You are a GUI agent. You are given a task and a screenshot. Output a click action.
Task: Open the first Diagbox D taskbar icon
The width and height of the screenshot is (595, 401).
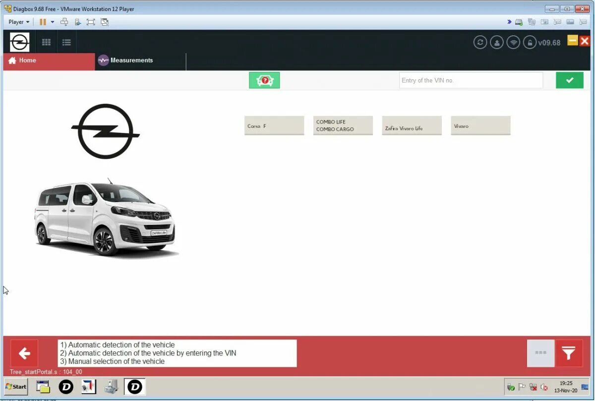tap(66, 387)
